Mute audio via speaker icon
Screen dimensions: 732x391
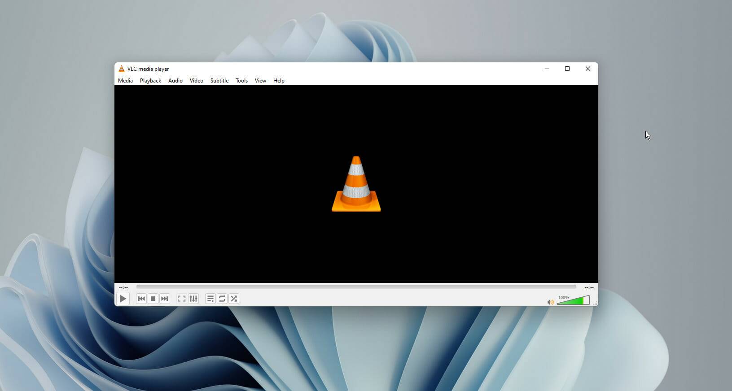[x=550, y=302]
